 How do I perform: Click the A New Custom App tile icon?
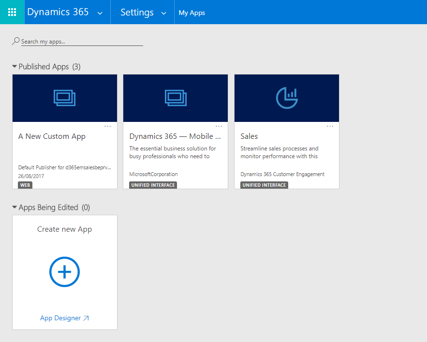coord(64,98)
